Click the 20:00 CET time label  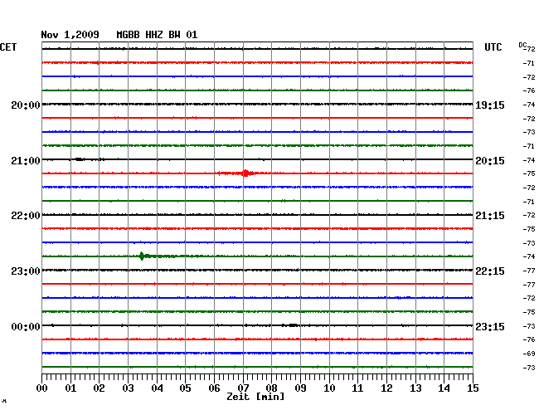point(26,105)
